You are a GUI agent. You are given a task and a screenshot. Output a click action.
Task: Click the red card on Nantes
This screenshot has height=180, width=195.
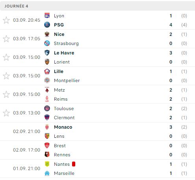pos(74,164)
